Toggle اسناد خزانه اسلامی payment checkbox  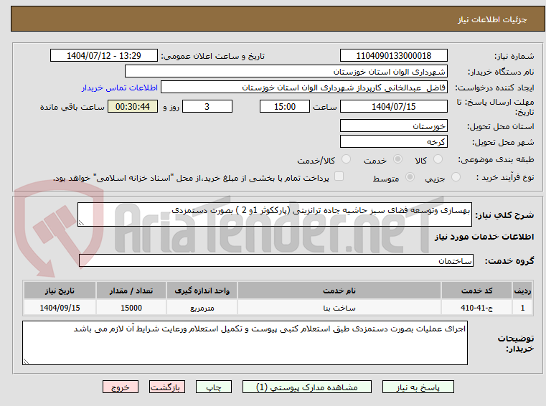pyautogui.click(x=339, y=176)
